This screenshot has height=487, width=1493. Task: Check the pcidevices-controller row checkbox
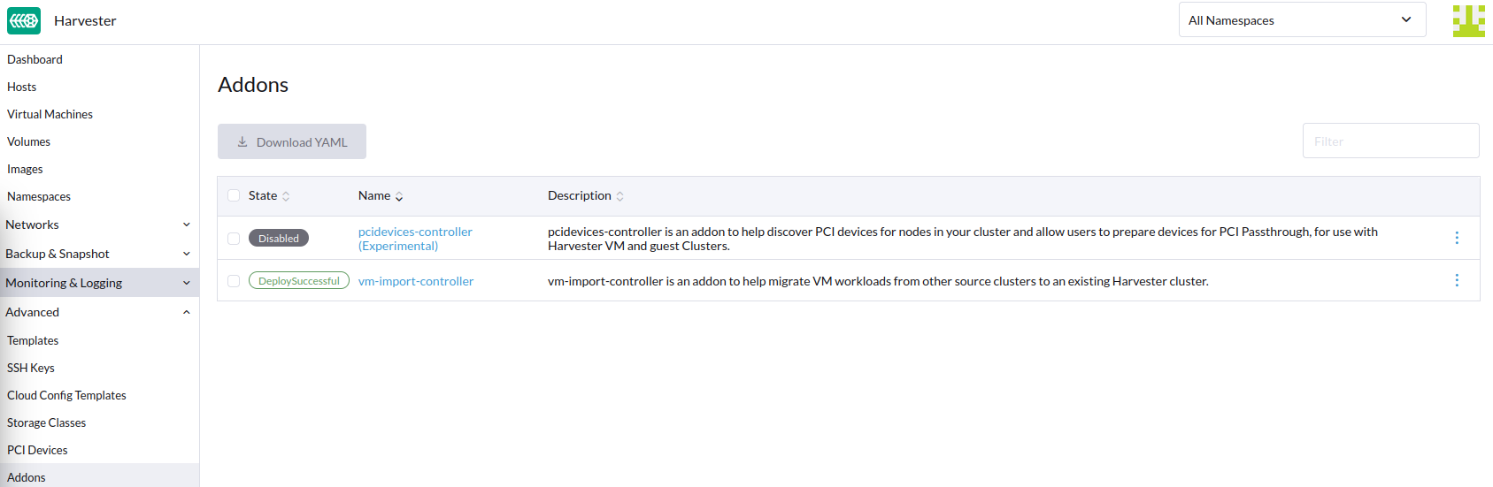[x=234, y=239]
